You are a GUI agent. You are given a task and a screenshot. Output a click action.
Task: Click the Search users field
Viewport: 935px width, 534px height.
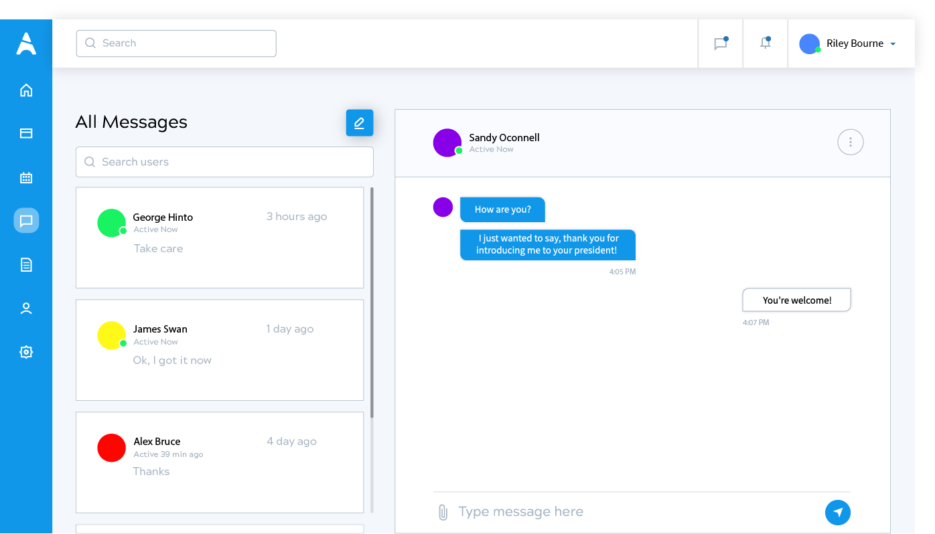coord(224,162)
